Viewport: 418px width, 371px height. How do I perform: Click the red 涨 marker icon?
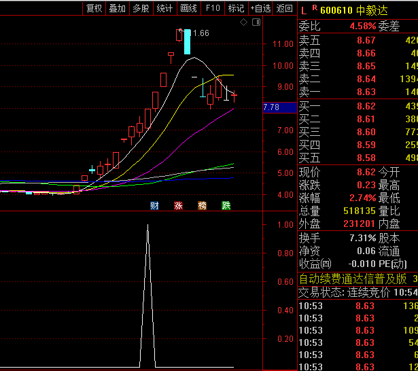[x=179, y=205]
